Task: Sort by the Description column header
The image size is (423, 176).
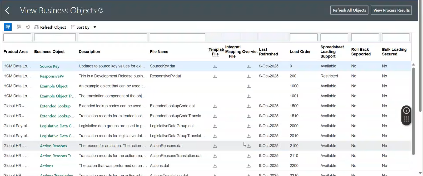Action: point(89,52)
